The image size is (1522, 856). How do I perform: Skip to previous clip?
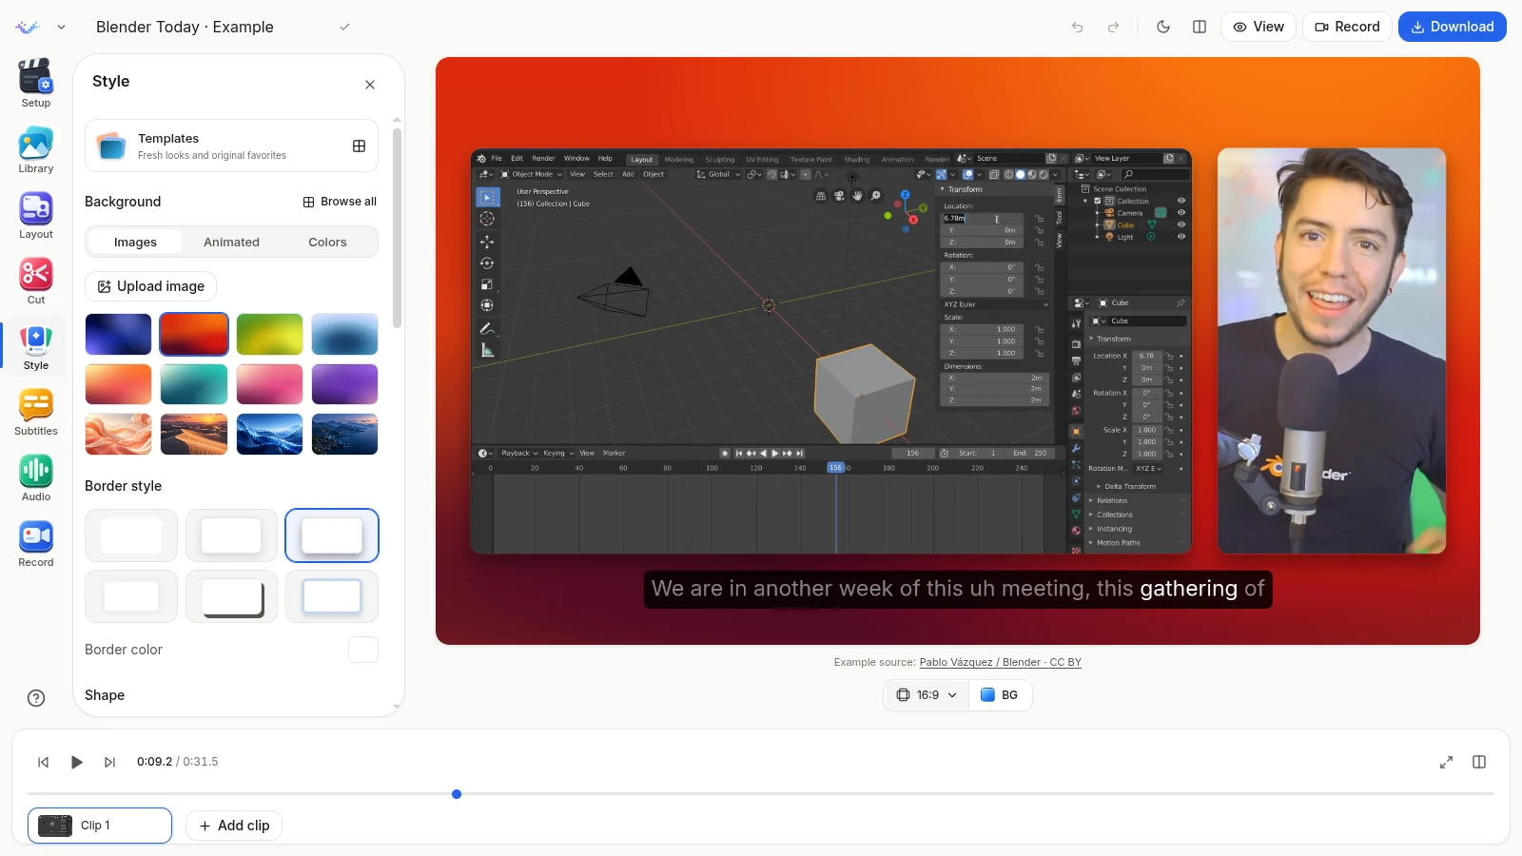43,762
